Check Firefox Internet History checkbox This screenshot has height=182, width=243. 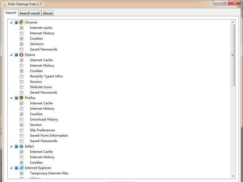[x=21, y=109]
